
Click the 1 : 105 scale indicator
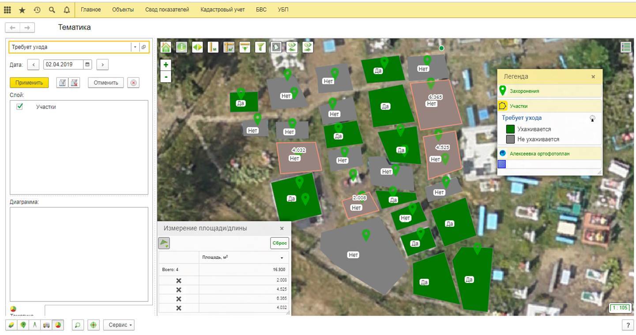tap(620, 308)
